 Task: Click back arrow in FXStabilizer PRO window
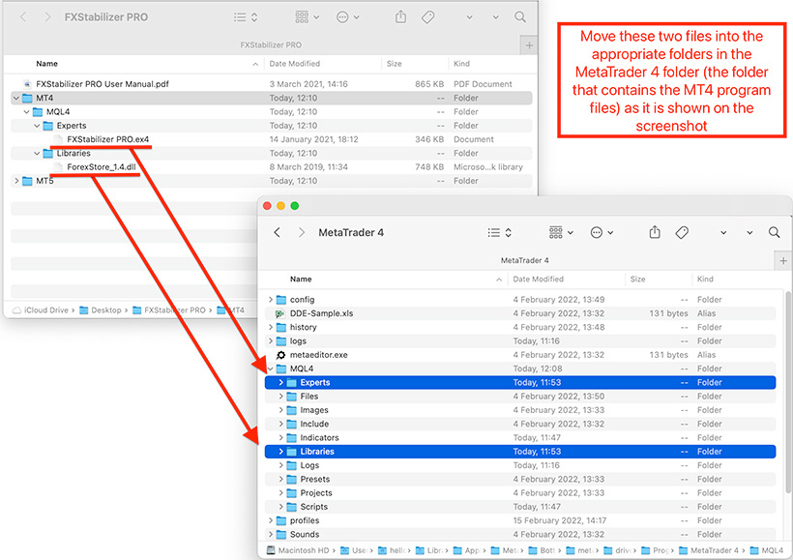(x=23, y=16)
